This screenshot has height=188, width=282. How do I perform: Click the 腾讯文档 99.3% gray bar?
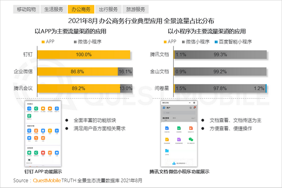(220, 54)
